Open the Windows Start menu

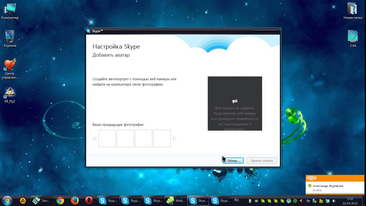point(7,201)
